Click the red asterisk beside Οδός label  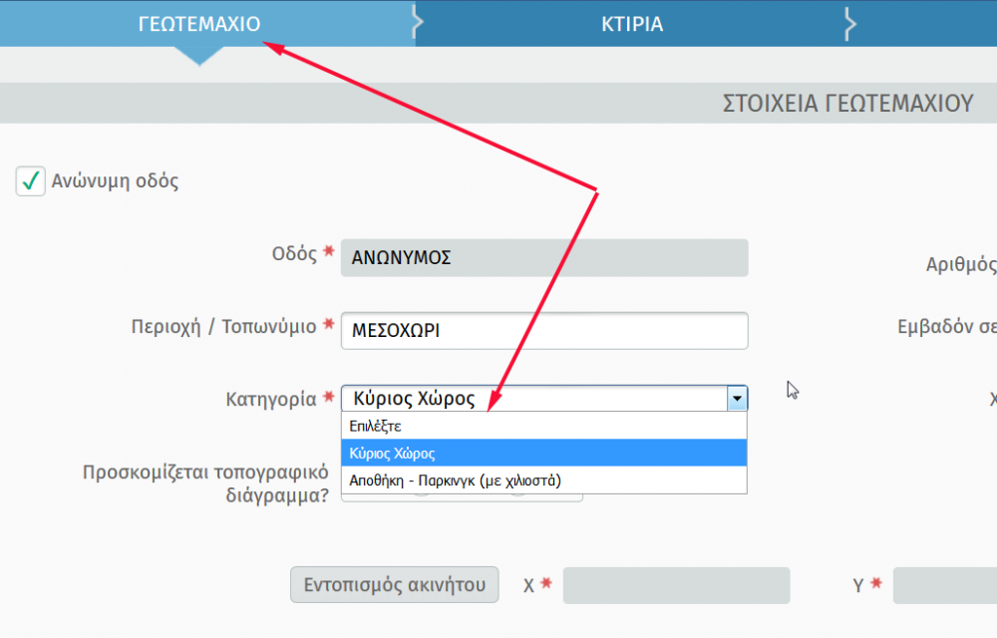328,253
